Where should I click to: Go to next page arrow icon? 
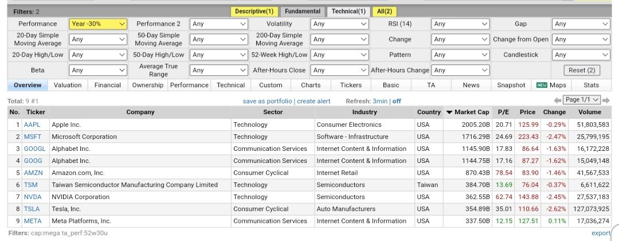click(606, 100)
